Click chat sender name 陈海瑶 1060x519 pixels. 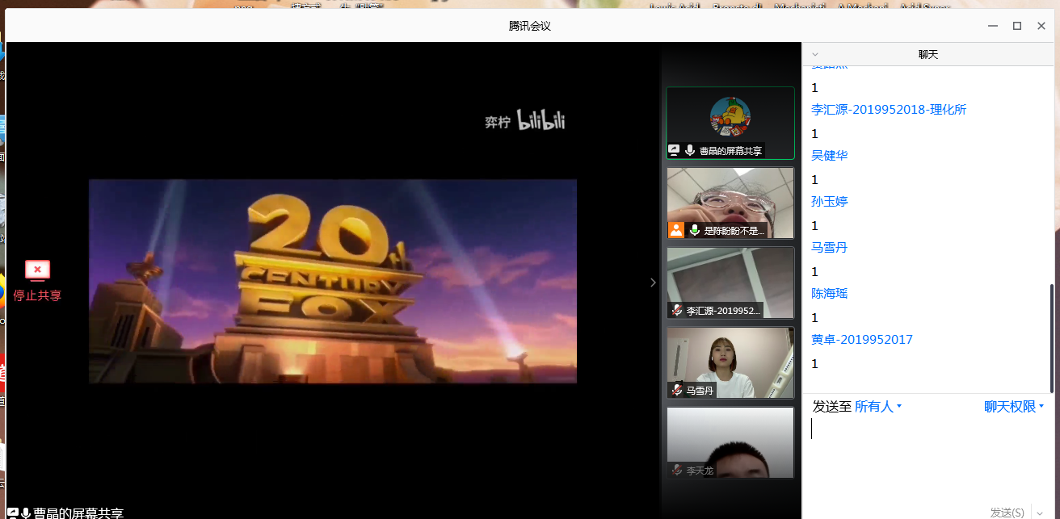(x=830, y=294)
